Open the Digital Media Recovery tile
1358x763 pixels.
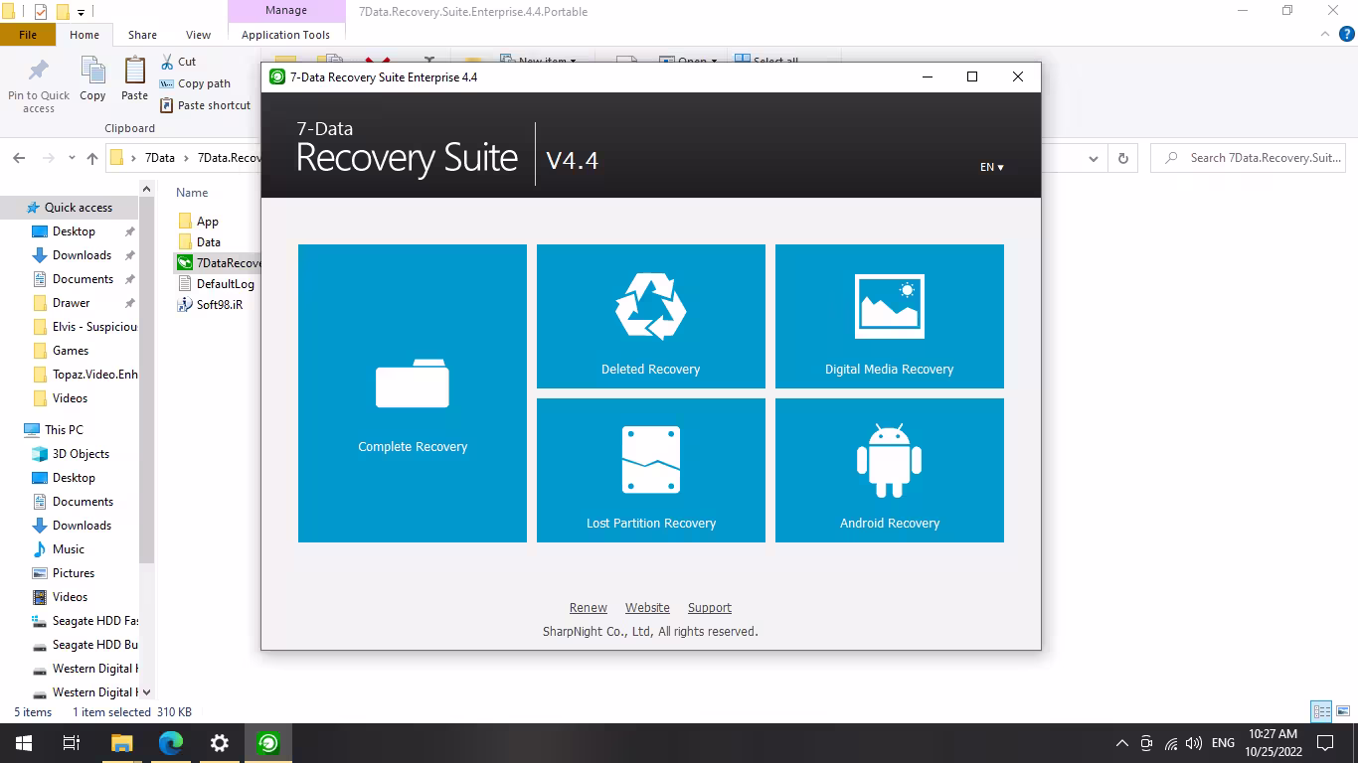890,316
